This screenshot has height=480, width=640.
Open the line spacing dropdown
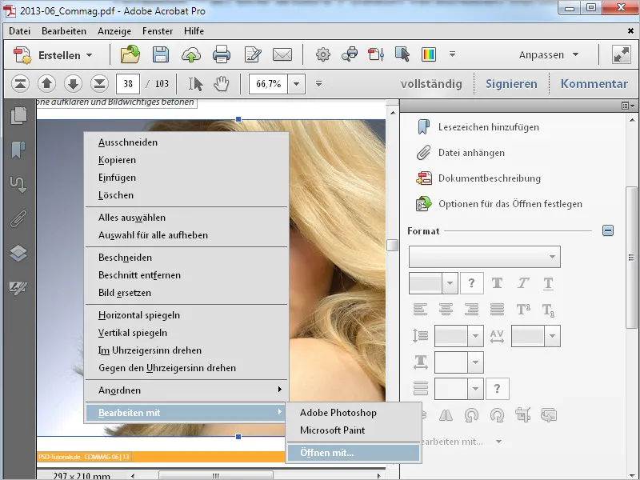(x=475, y=336)
